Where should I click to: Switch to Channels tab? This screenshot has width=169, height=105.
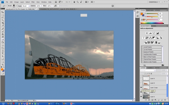pos(150,68)
